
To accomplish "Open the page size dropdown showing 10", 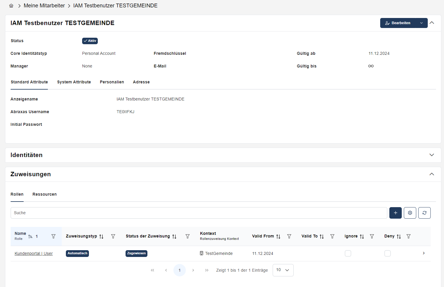I will pos(283,270).
